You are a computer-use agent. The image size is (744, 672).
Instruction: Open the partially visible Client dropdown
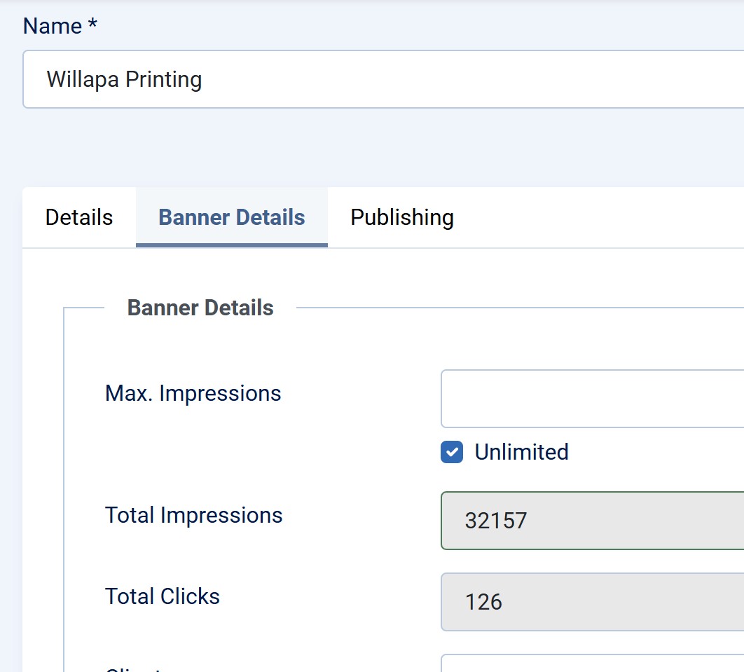[x=592, y=664]
